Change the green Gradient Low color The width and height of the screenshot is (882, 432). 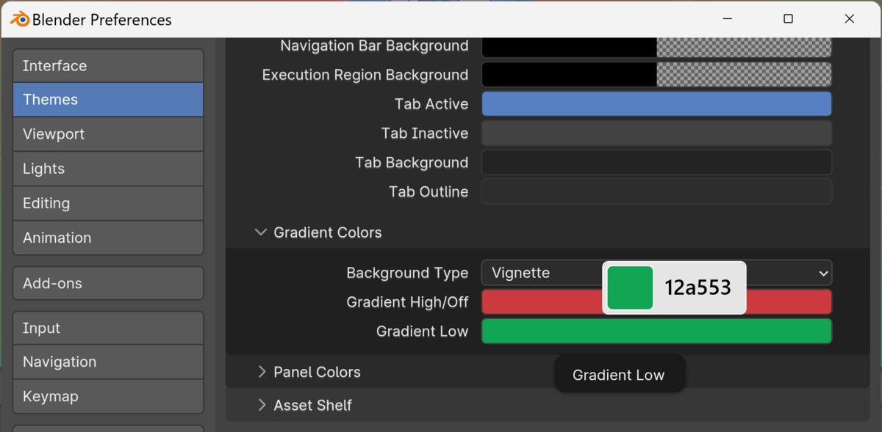(x=656, y=332)
